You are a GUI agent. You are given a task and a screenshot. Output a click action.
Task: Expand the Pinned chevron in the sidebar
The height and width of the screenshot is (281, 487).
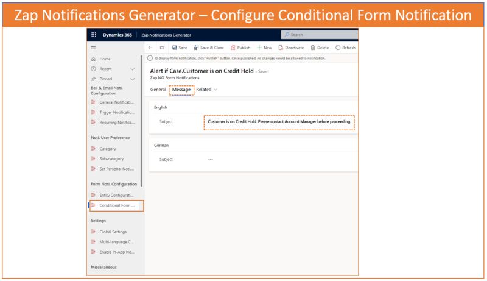[133, 79]
